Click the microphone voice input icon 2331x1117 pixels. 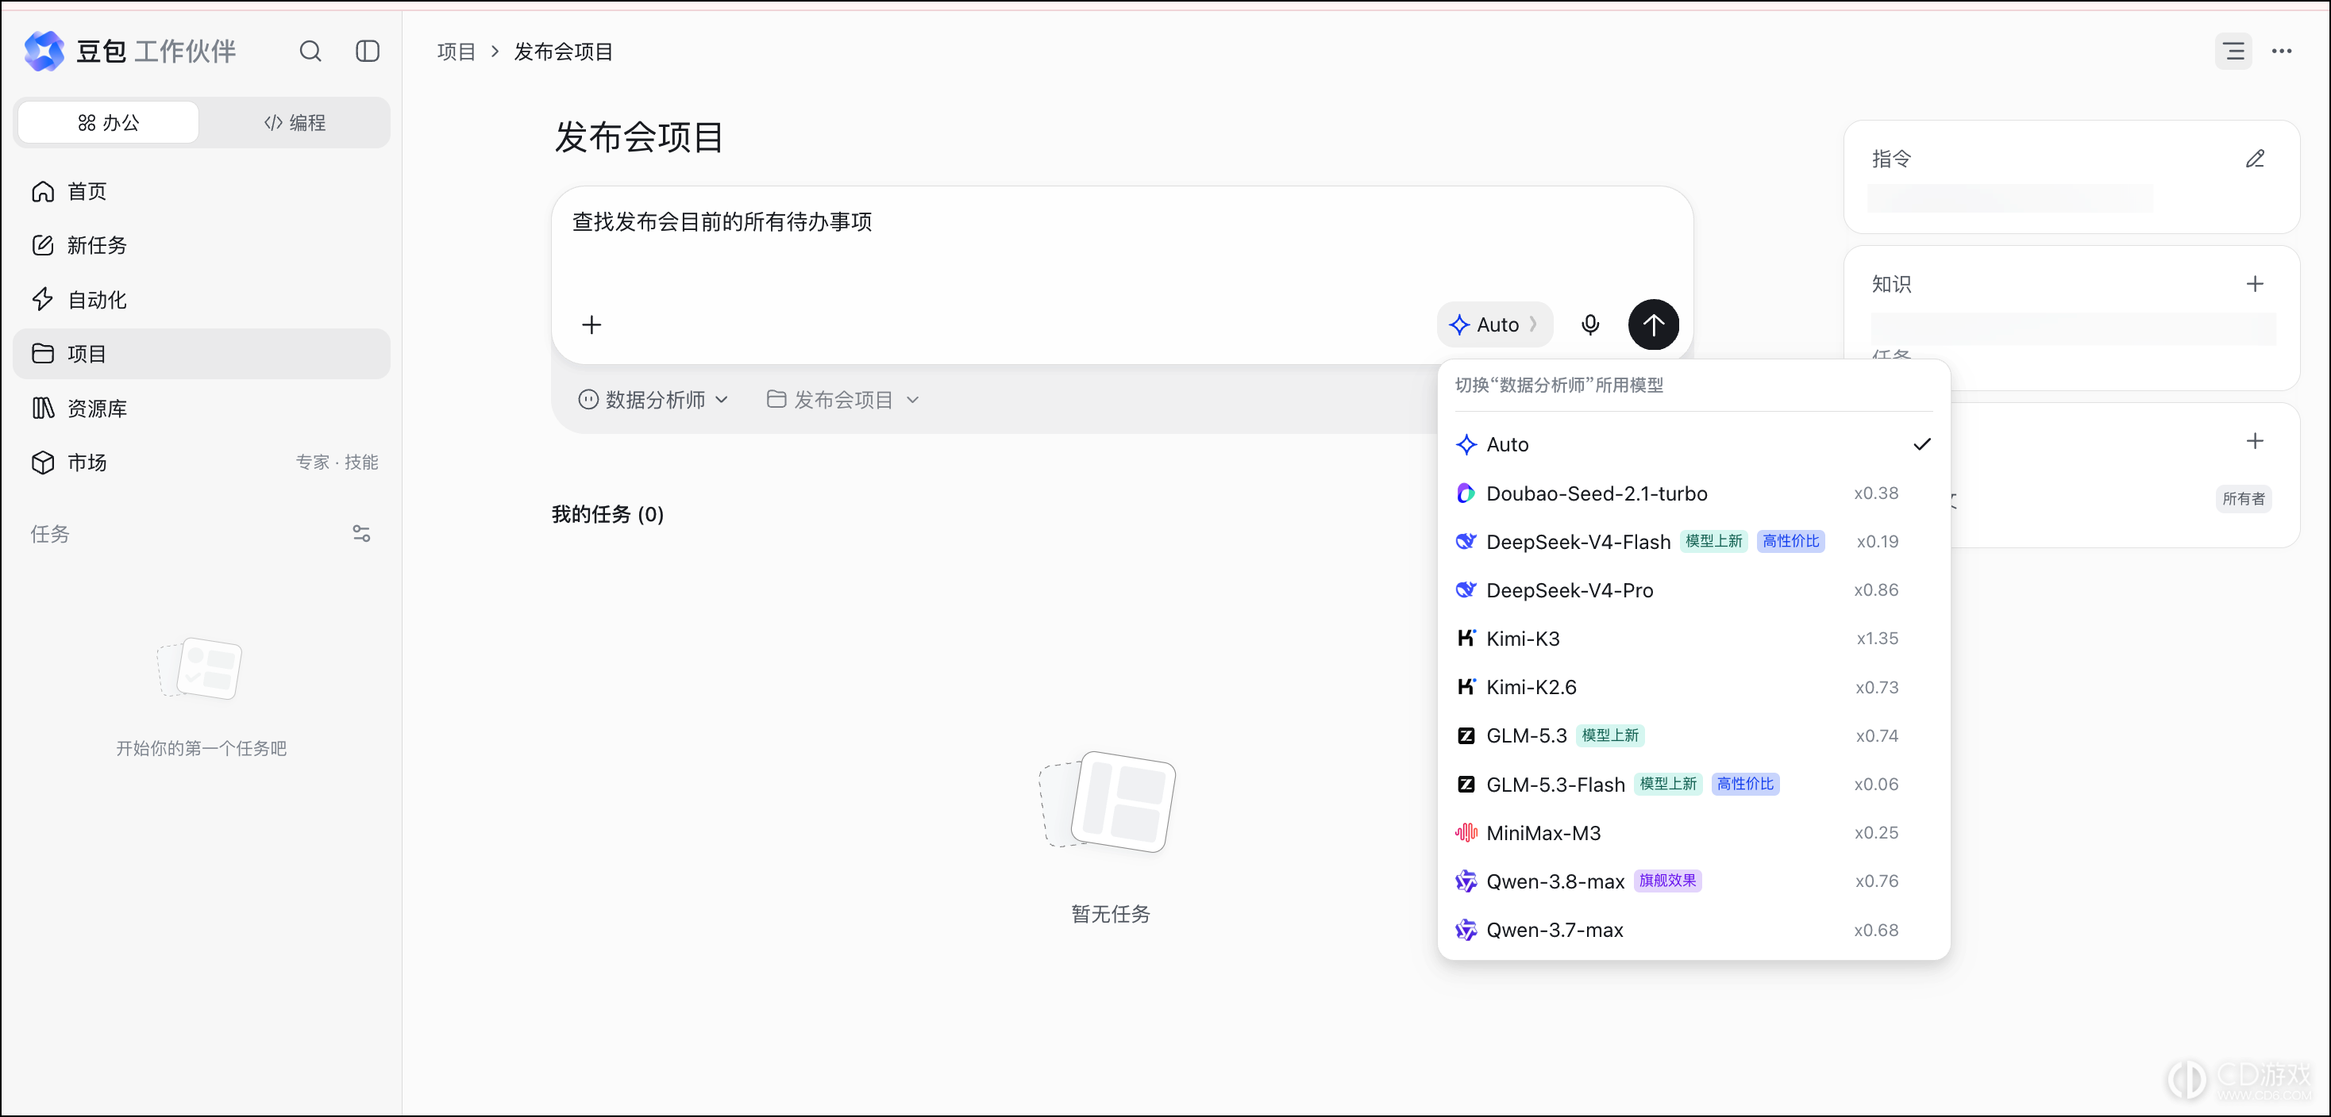tap(1590, 324)
